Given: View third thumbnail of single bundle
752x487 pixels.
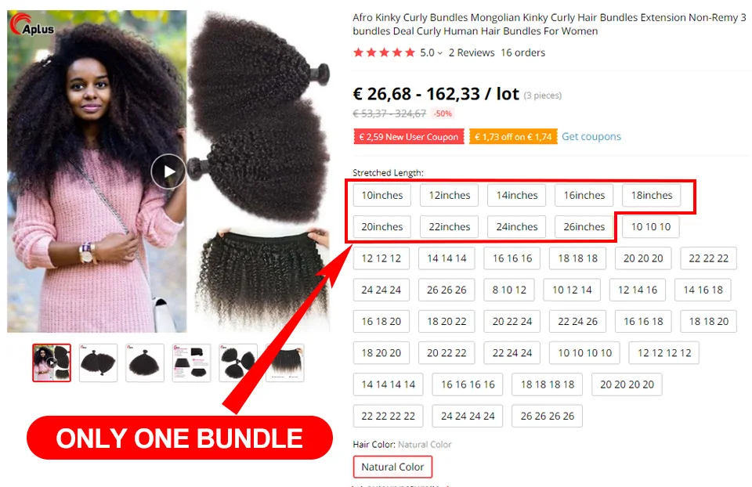Looking at the screenshot, I should 145,363.
